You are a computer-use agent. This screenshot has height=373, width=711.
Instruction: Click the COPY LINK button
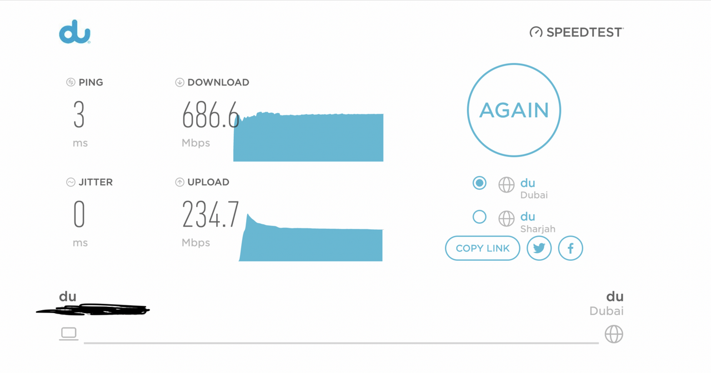click(483, 248)
